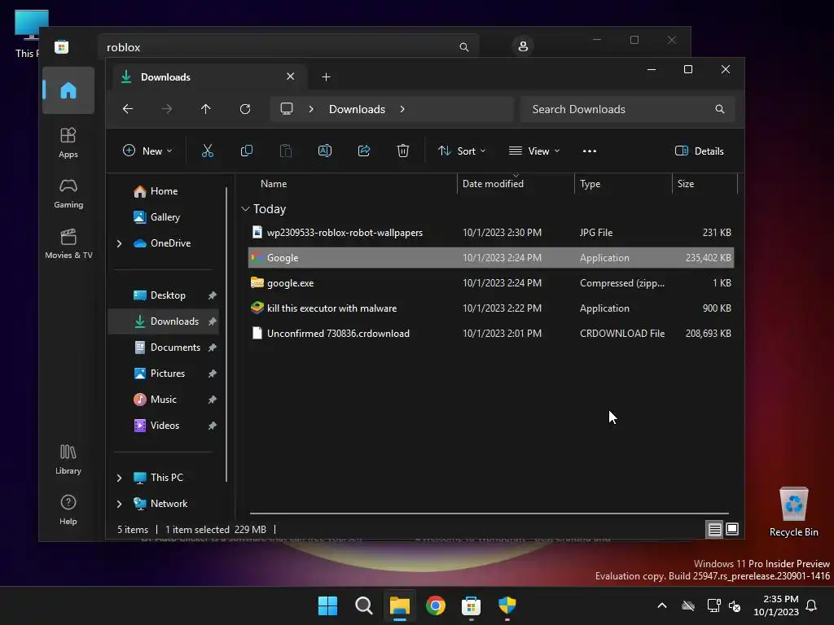The image size is (834, 625).
Task: Click chevron before Downloads in address bar
Action: (311, 109)
